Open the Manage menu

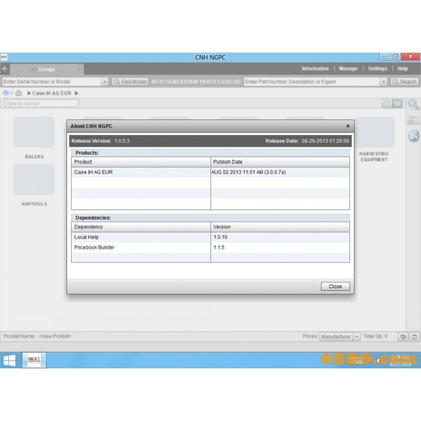348,68
